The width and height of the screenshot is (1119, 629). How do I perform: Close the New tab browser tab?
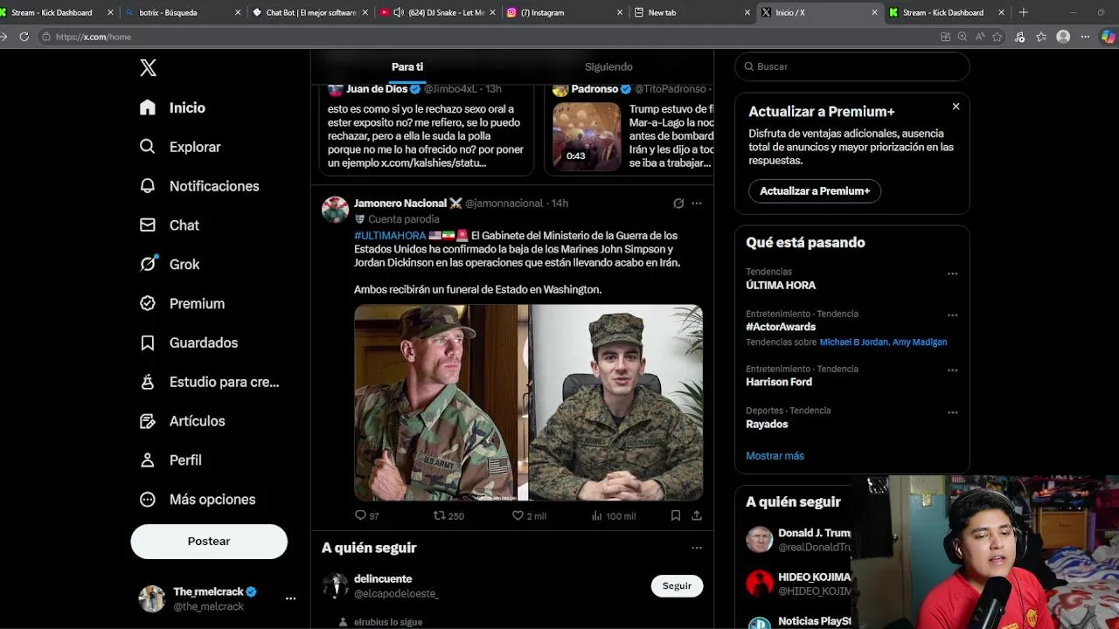tap(747, 12)
